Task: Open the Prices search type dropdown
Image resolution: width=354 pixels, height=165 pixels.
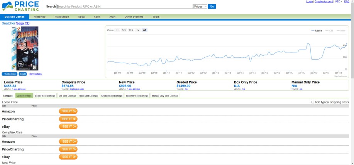Action: (200, 7)
